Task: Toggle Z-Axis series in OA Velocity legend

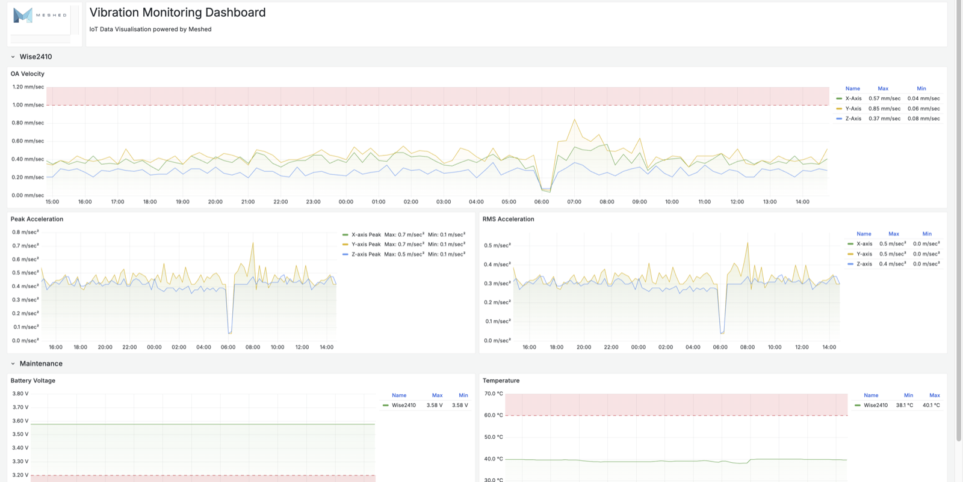Action: click(x=853, y=119)
